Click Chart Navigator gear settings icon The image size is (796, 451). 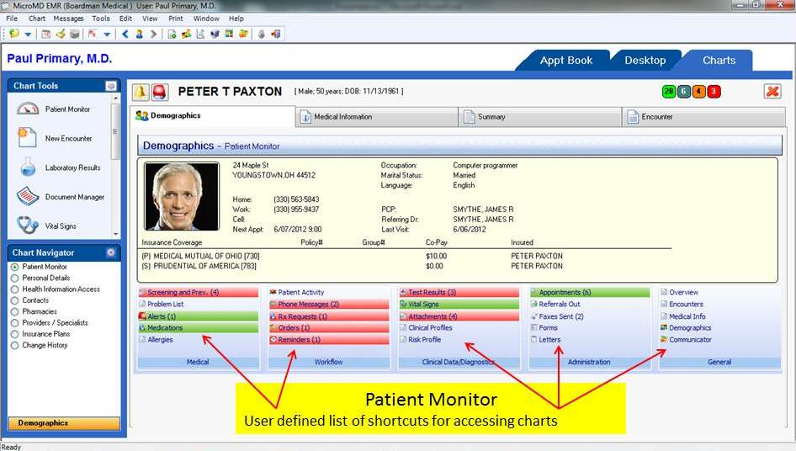click(111, 252)
